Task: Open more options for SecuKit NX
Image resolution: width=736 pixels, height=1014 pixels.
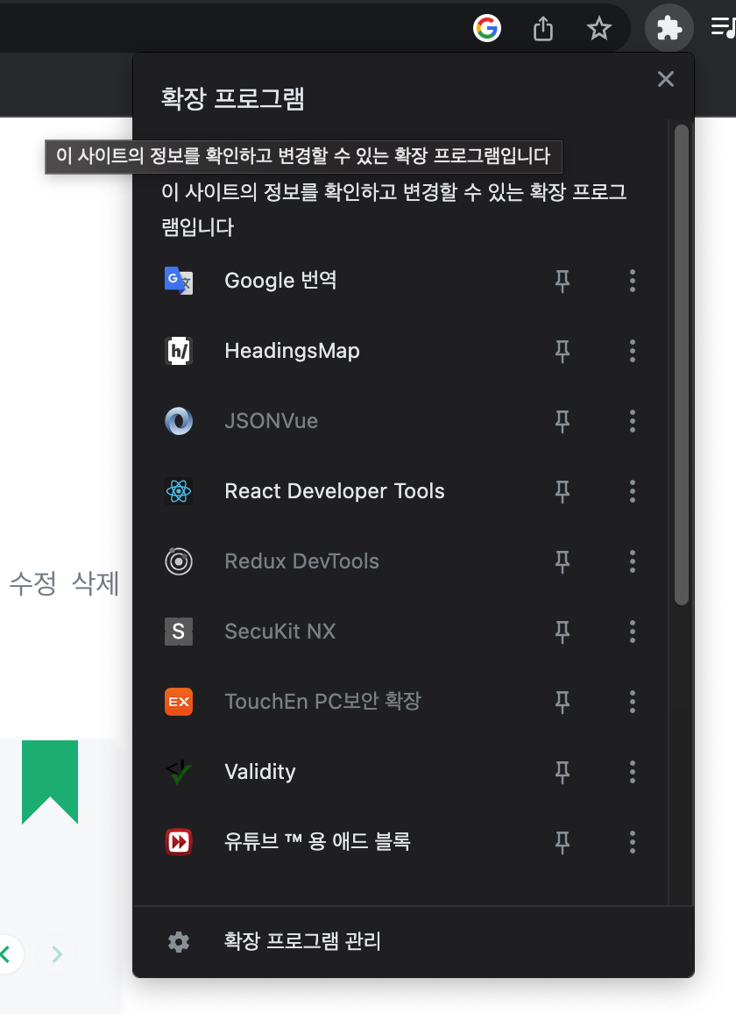Action: [x=632, y=632]
